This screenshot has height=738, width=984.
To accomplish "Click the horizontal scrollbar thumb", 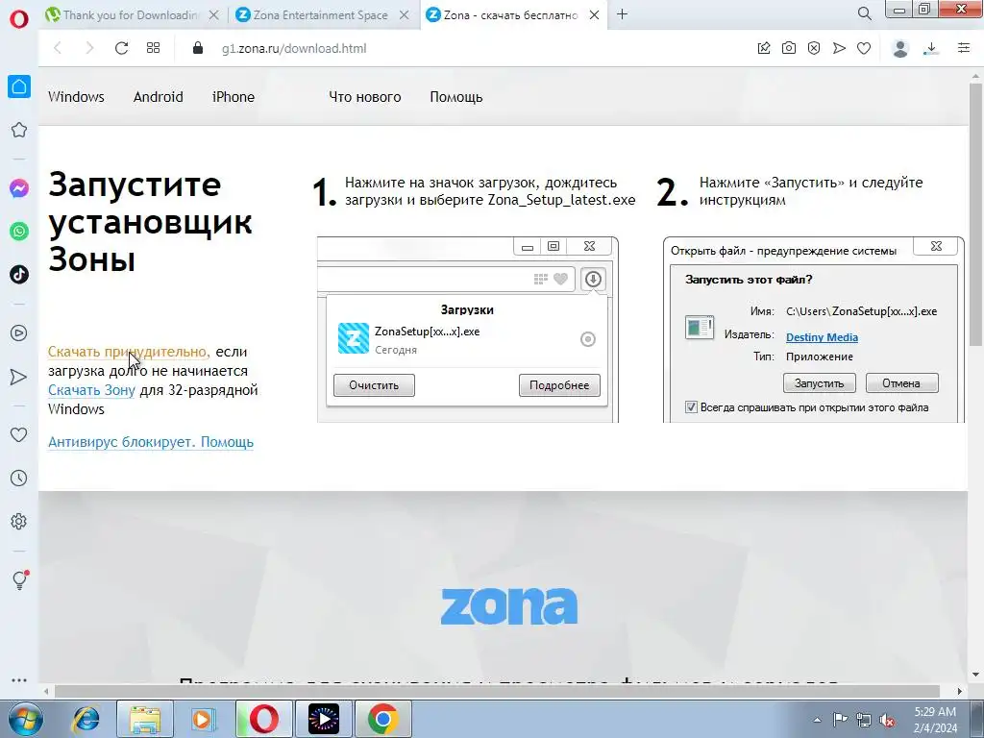I will tap(497, 691).
